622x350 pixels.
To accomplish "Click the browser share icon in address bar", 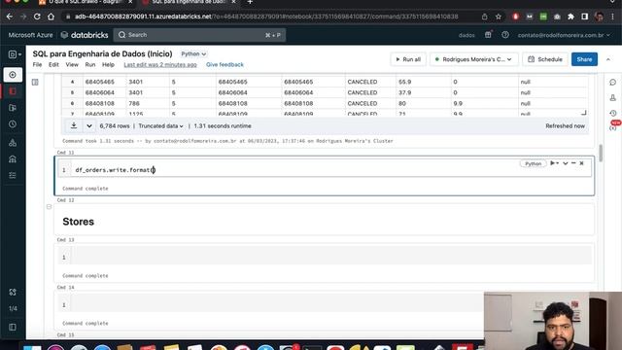I will 484,17.
